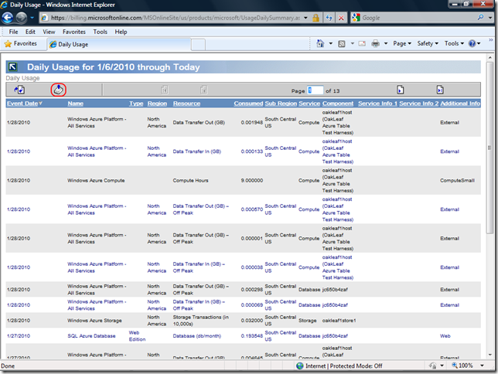498x374 pixels.
Task: Open the Safety command bar menu
Action: point(428,43)
